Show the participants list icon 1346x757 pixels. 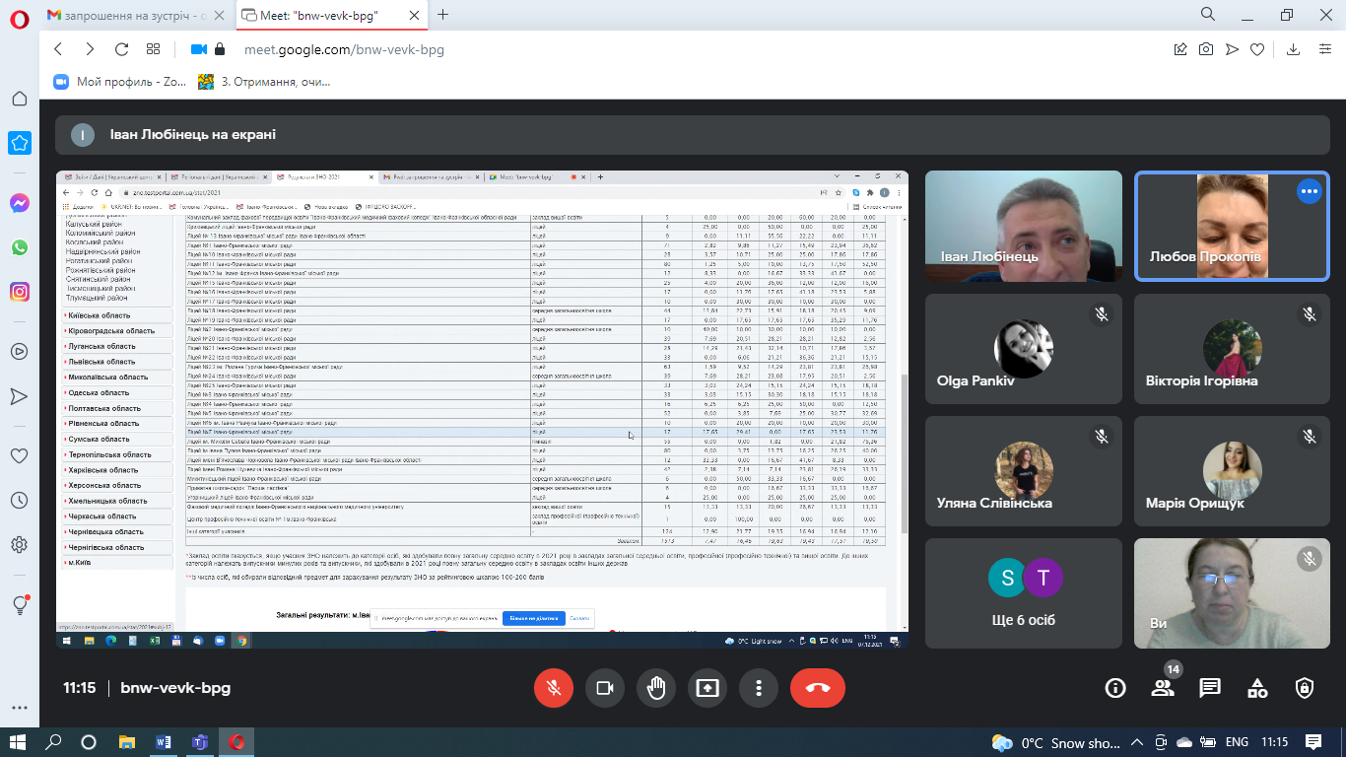tap(1163, 688)
